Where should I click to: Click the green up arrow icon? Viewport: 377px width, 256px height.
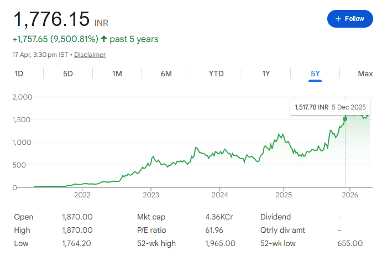click(104, 39)
